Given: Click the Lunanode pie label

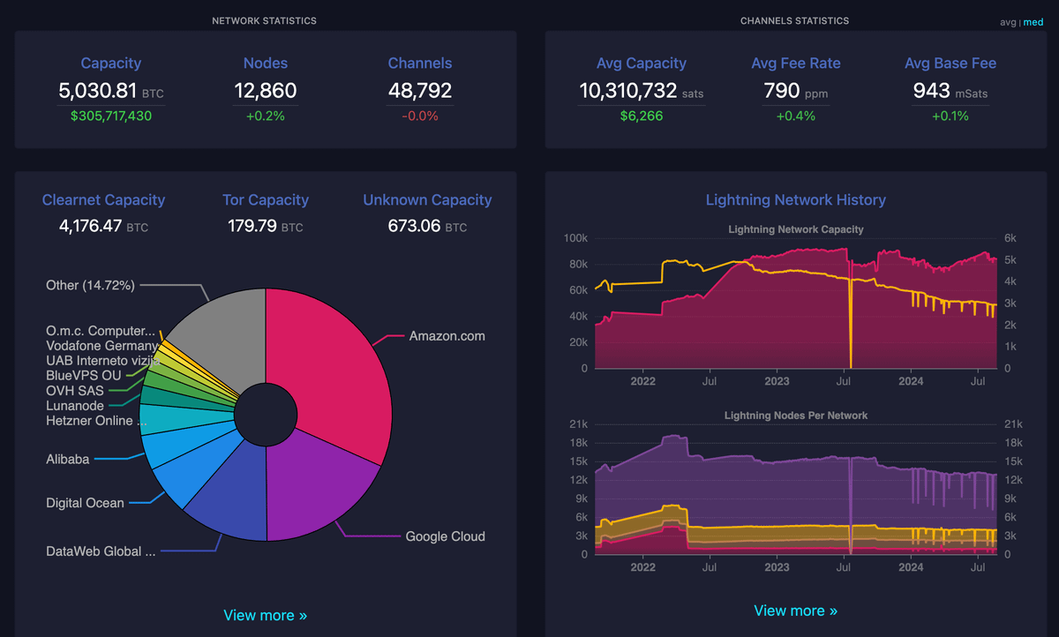Looking at the screenshot, I should pyautogui.click(x=75, y=406).
